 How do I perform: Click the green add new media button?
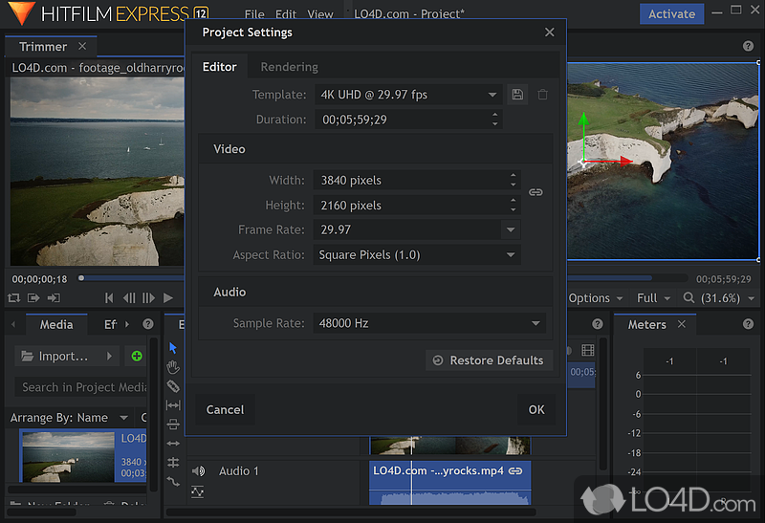(137, 356)
